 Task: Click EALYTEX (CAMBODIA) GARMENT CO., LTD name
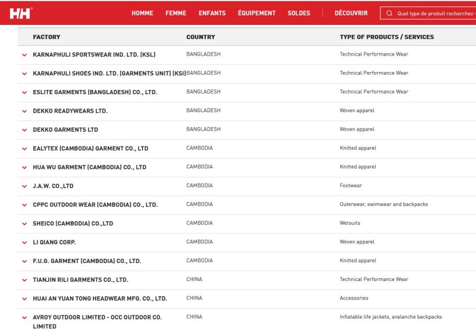[90, 149]
